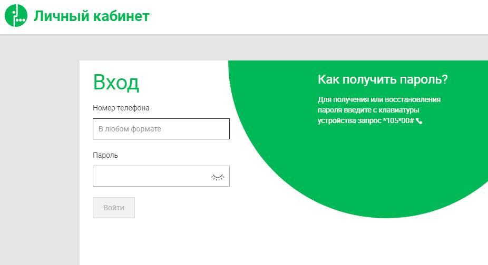488x265 pixels.
Task: Click the words "устройства запрос" in the help text
Action: point(349,121)
